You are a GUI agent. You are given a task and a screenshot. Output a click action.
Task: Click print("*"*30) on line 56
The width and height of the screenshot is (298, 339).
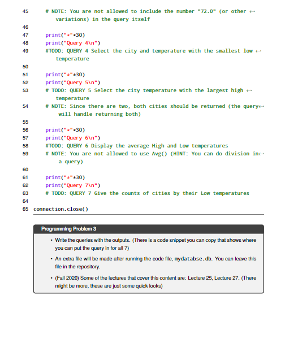65,130
